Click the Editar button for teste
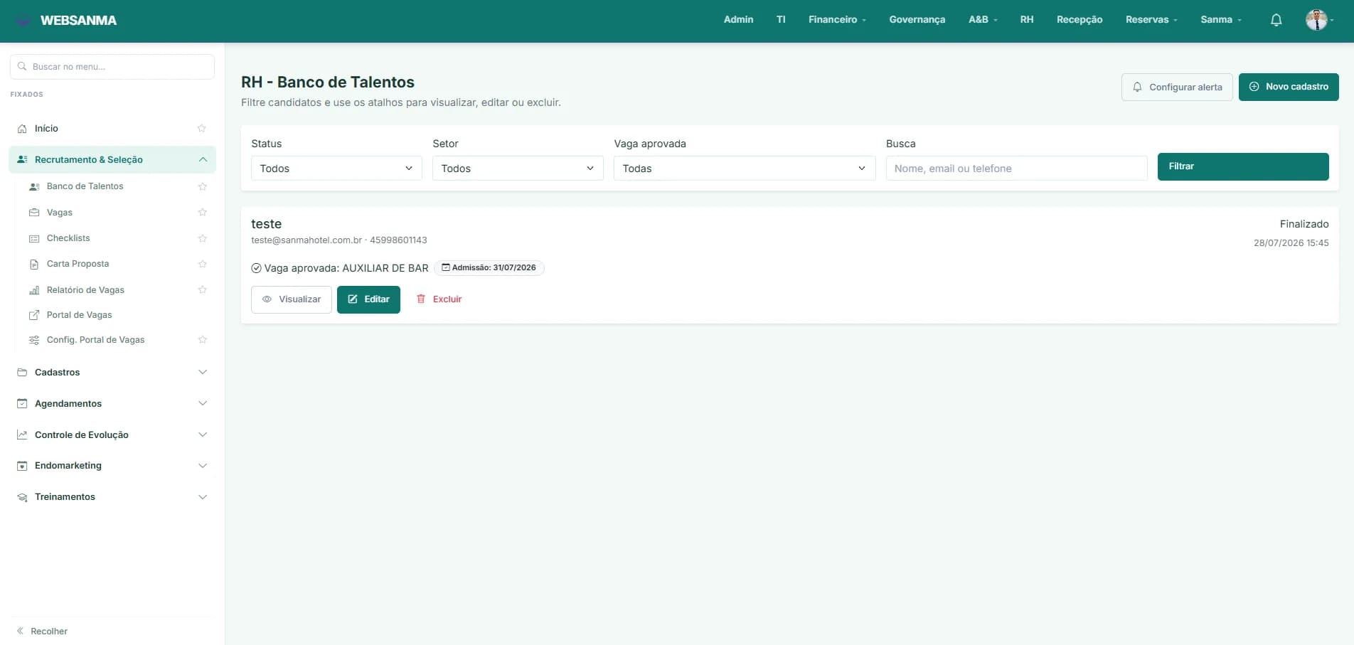Image resolution: width=1354 pixels, height=645 pixels. 368,299
